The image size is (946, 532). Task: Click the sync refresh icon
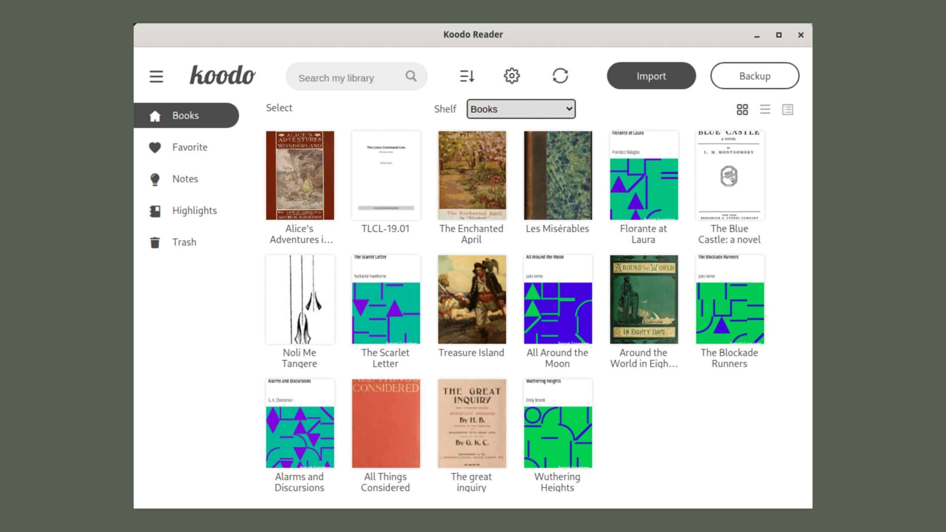pyautogui.click(x=560, y=76)
